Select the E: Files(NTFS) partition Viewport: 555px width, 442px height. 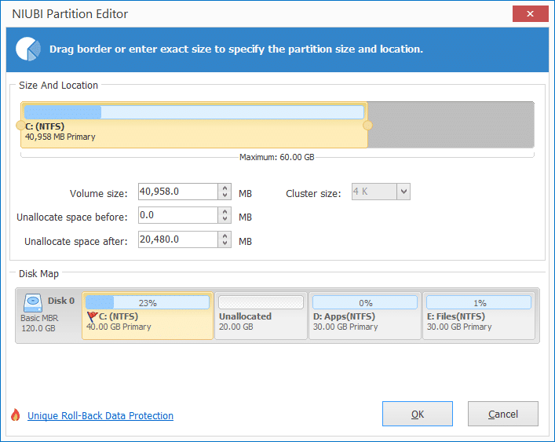479,316
